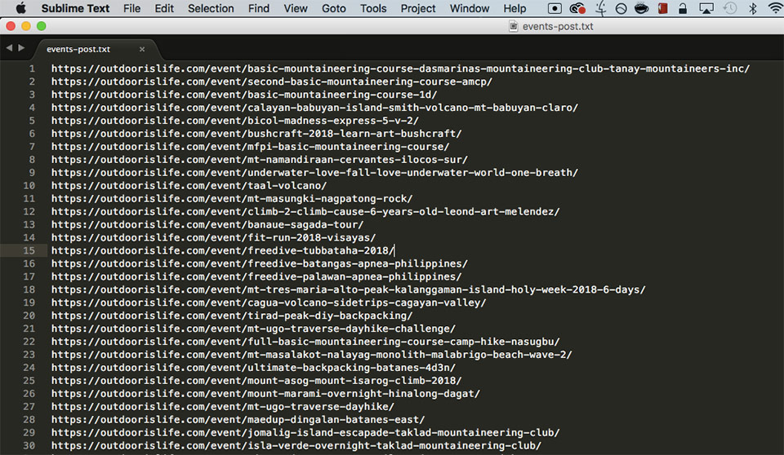Click the full-basic-mountaineering-course-camp-hike-nasugbu URL
The height and width of the screenshot is (455, 784).
coord(305,341)
